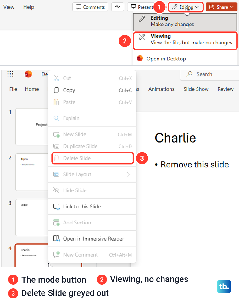Image resolution: width=239 pixels, height=306 pixels.
Task: Switch to the Review tab
Action: tap(225, 89)
